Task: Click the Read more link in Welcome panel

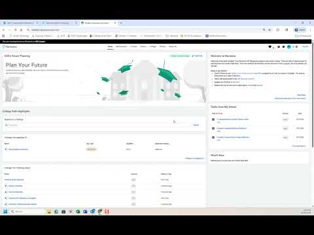Action: (302, 95)
